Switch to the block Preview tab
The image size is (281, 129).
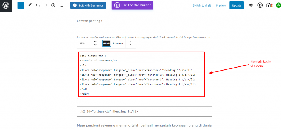[118, 43]
